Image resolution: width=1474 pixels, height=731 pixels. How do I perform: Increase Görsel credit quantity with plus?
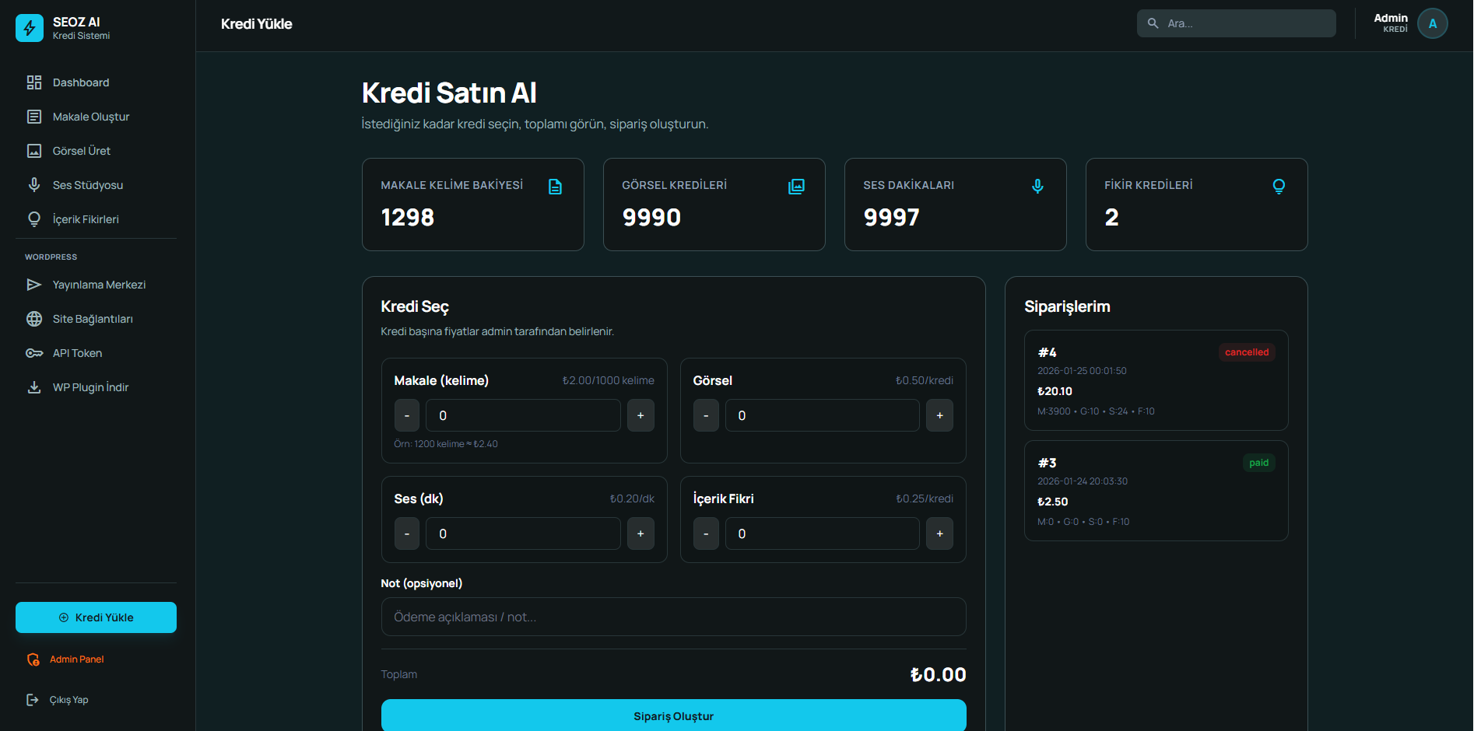(x=939, y=415)
